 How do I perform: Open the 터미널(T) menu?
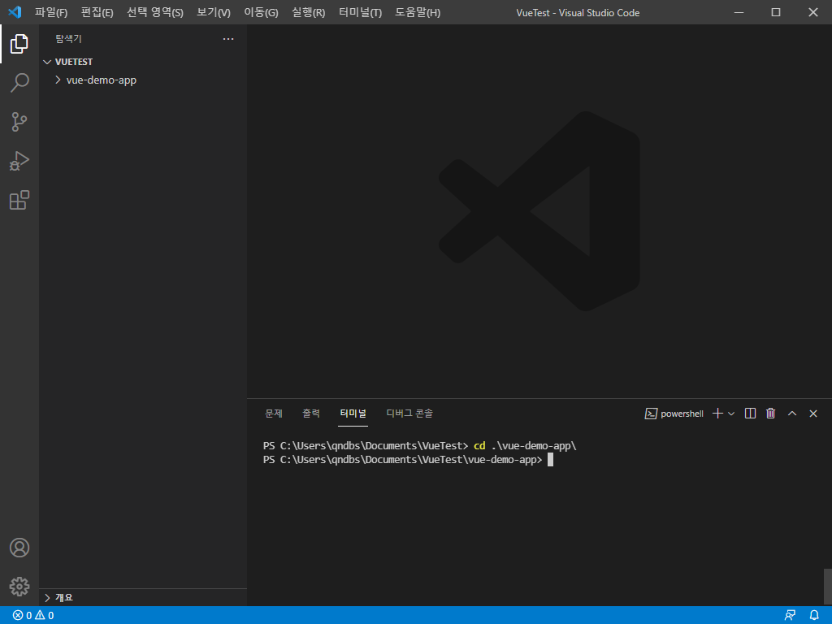point(360,12)
